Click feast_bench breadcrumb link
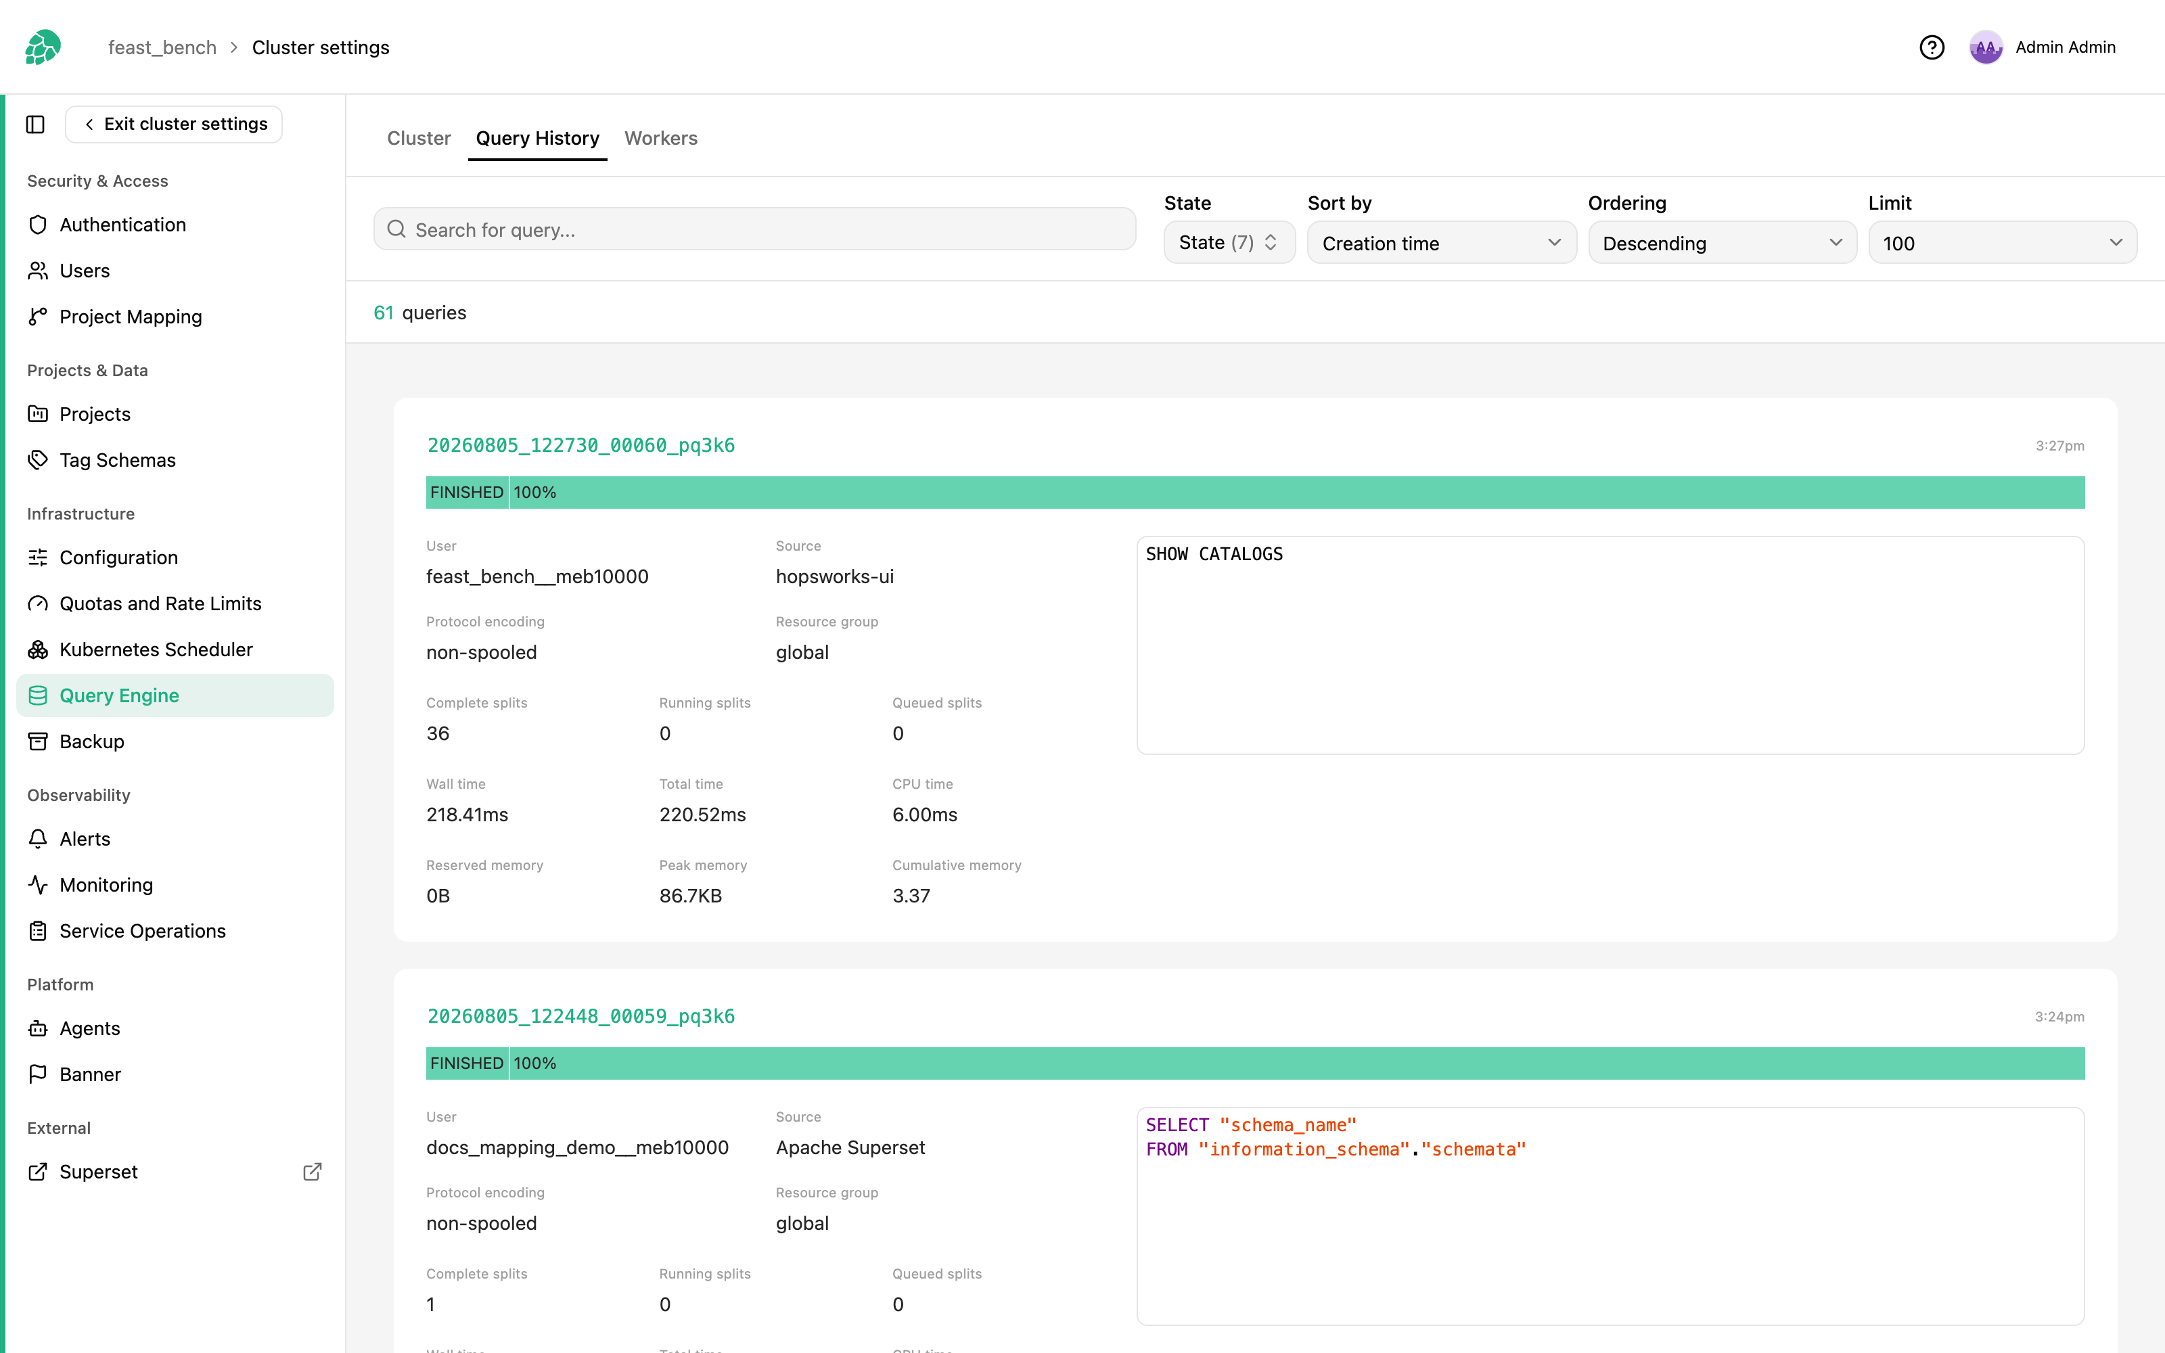This screenshot has height=1353, width=2165. [x=162, y=47]
